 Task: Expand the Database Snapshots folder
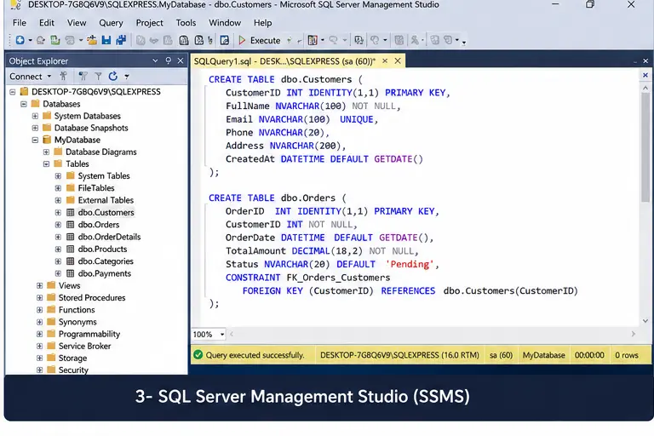pos(35,128)
